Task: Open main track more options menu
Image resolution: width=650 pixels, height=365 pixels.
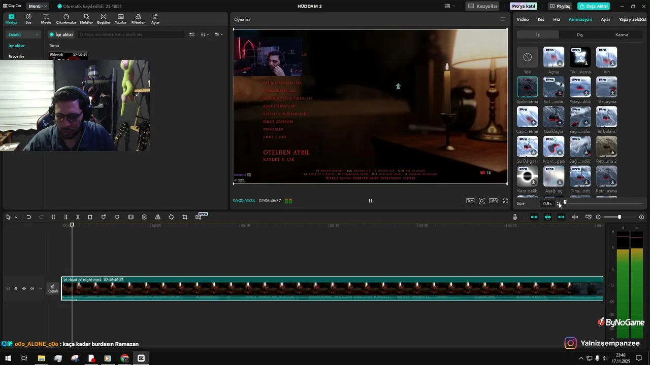Action: click(40, 288)
